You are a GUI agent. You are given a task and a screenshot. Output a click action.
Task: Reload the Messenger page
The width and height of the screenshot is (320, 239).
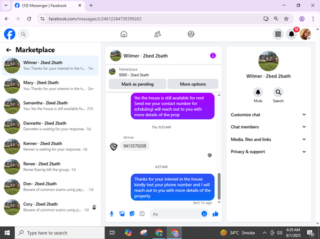(29, 19)
